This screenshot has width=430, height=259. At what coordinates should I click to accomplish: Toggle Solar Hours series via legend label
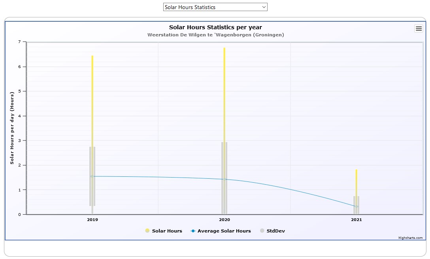coord(167,231)
